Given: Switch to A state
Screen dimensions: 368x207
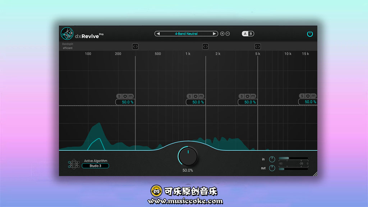Looking at the screenshot, I should pyautogui.click(x=245, y=34).
